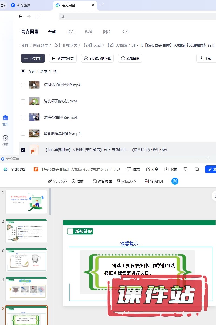Click the browser address search field
Screen dimensions: 216x325
pos(135,17)
